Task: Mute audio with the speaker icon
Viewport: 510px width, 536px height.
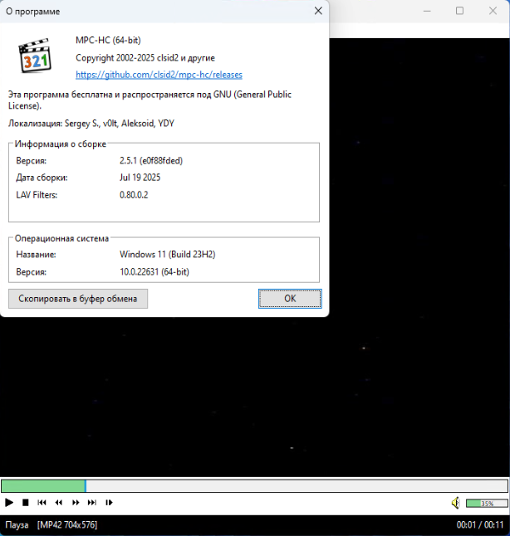Action: pyautogui.click(x=455, y=503)
